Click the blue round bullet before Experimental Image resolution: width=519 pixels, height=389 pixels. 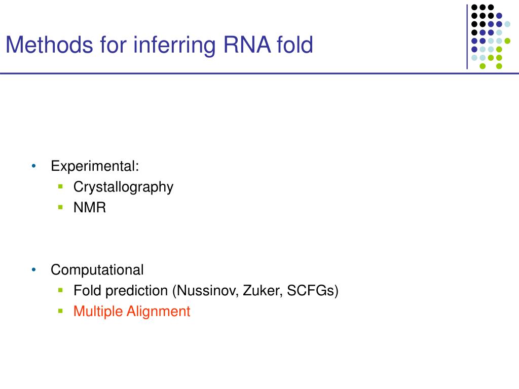point(34,166)
